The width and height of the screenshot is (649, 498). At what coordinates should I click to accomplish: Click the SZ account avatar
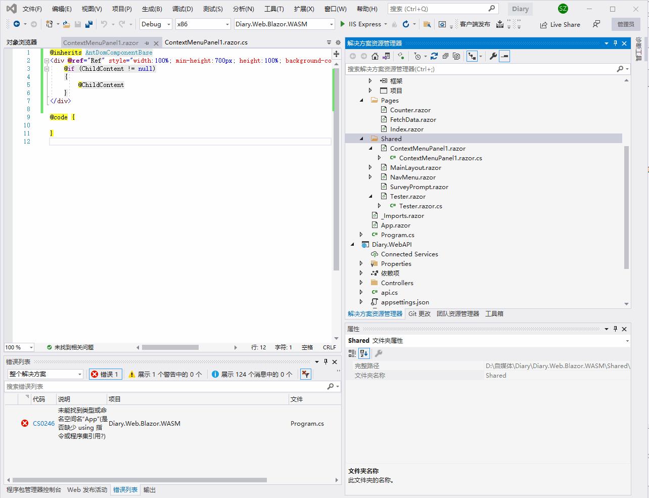point(563,9)
